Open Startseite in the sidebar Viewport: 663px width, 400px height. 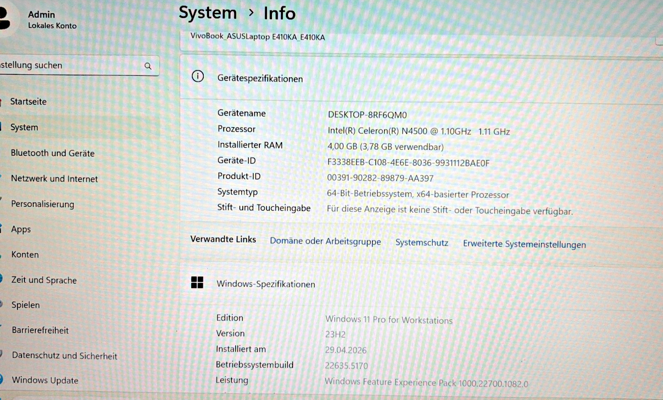click(x=28, y=101)
